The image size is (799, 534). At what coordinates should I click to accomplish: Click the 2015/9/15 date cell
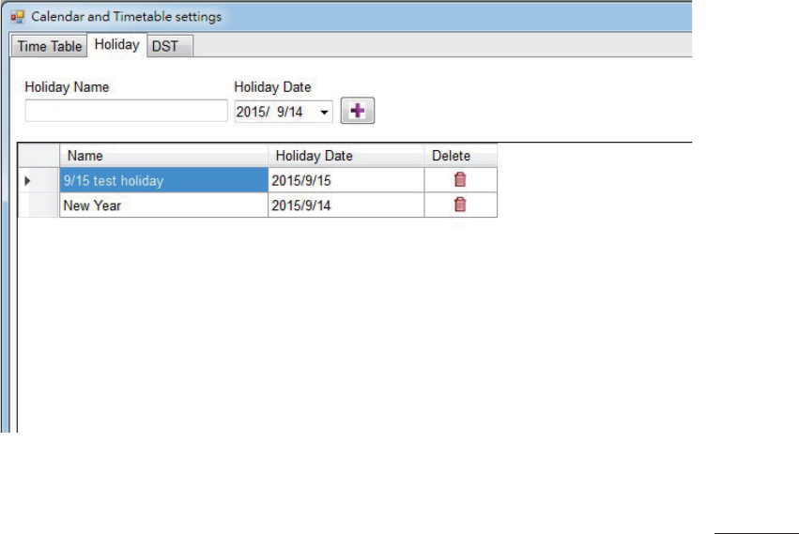[346, 180]
